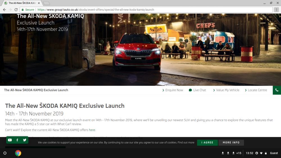Open the third download notification icon
Screen dimensions: 281x158
point(233,153)
